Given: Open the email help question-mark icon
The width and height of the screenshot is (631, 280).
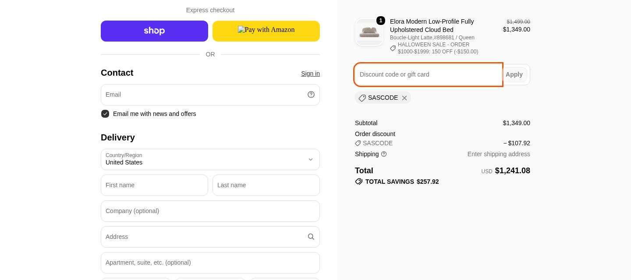Looking at the screenshot, I should click(x=311, y=94).
